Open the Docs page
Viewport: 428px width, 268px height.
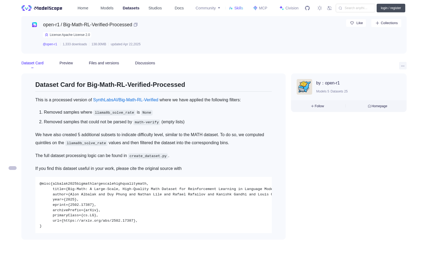coord(179,8)
